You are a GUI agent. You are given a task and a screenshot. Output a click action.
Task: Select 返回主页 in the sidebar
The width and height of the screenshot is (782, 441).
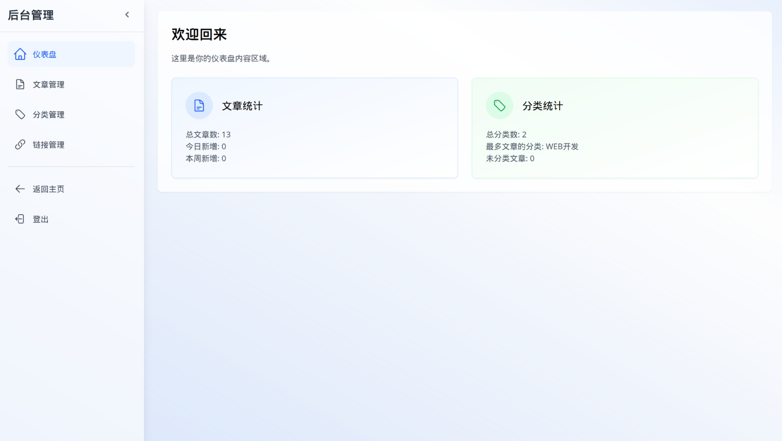point(71,189)
